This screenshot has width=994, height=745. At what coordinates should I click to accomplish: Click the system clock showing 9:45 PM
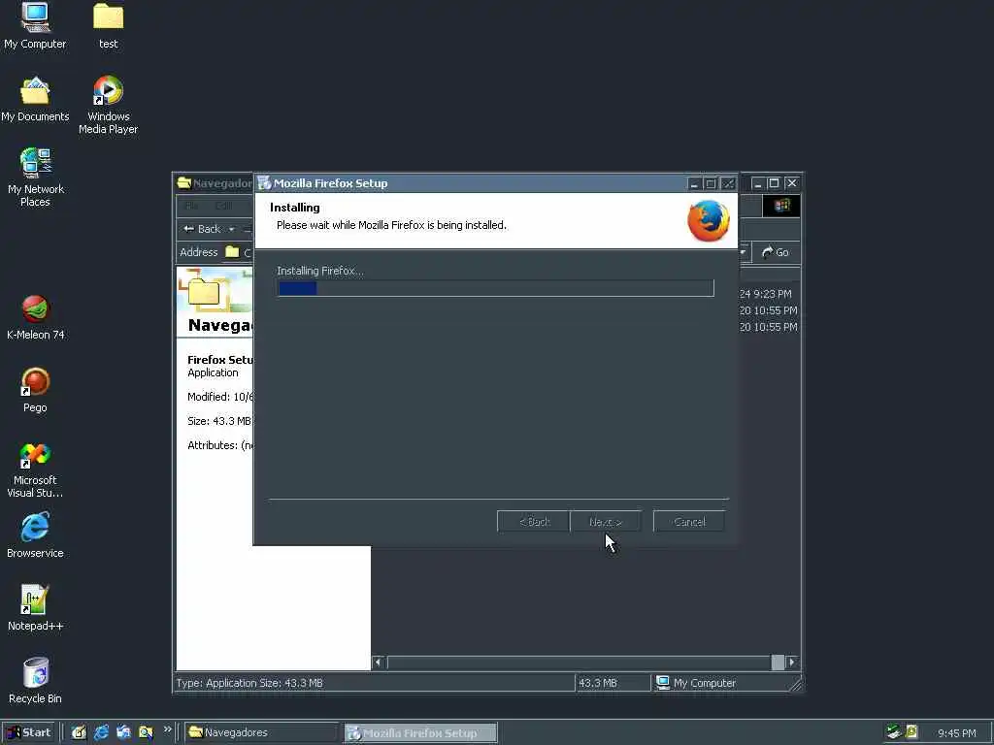pos(957,733)
